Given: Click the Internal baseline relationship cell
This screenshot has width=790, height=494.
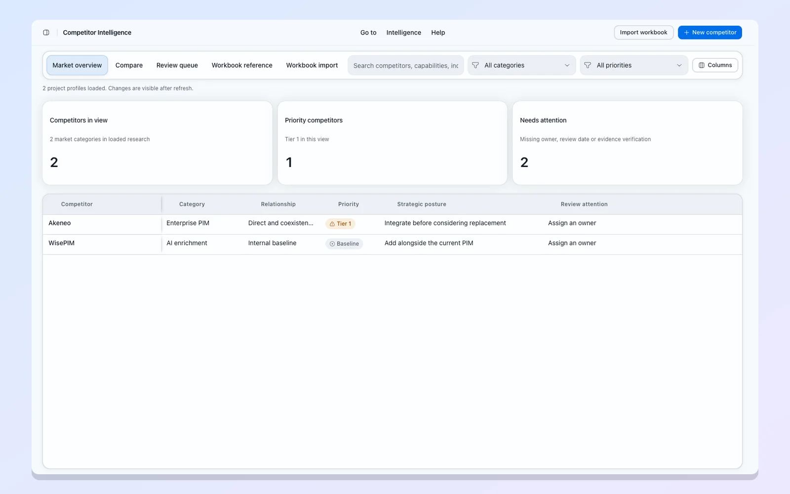Looking at the screenshot, I should point(272,243).
